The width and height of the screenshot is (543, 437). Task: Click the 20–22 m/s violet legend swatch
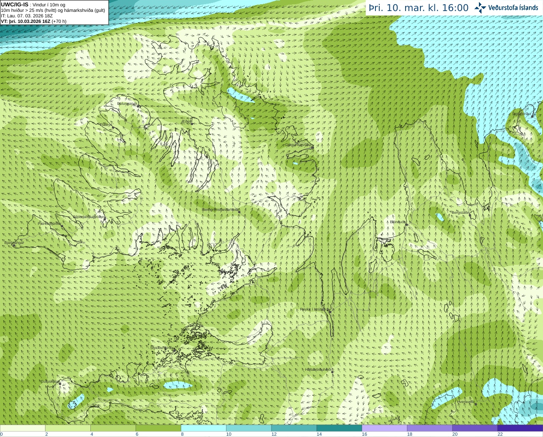tap(475, 428)
